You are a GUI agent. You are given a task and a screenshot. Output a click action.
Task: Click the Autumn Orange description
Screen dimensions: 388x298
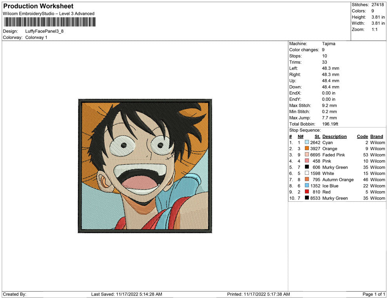(338, 180)
